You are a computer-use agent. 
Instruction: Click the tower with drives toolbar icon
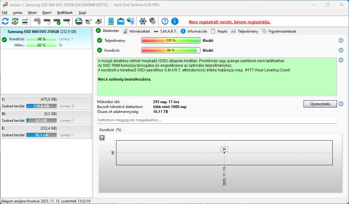(x=98, y=22)
